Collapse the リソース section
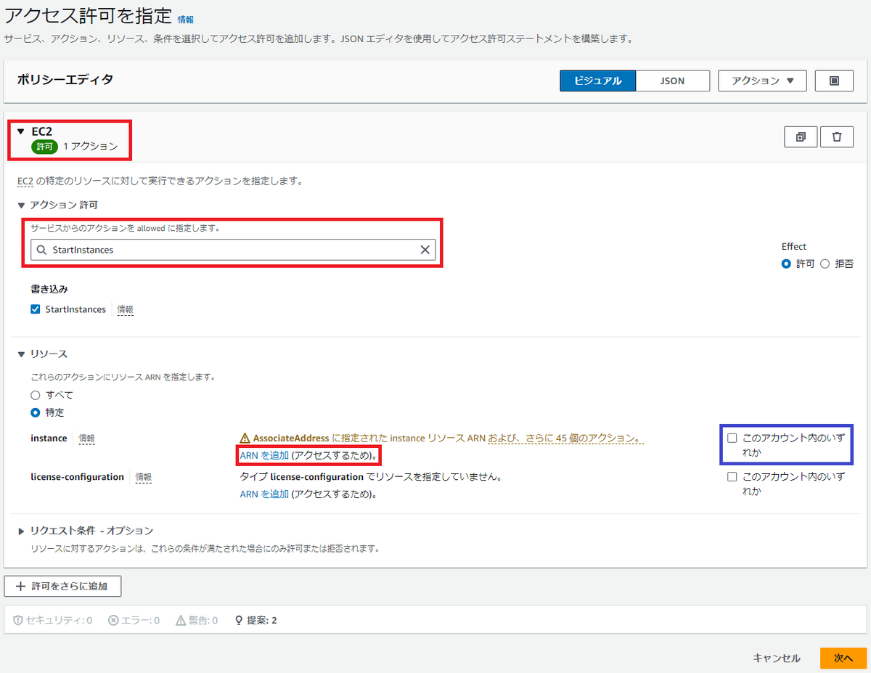The width and height of the screenshot is (871, 673). pyautogui.click(x=21, y=354)
